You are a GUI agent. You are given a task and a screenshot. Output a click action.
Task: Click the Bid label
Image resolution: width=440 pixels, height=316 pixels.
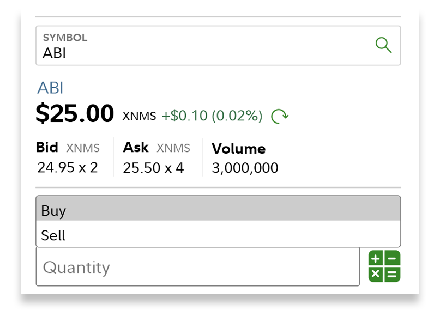click(x=47, y=147)
